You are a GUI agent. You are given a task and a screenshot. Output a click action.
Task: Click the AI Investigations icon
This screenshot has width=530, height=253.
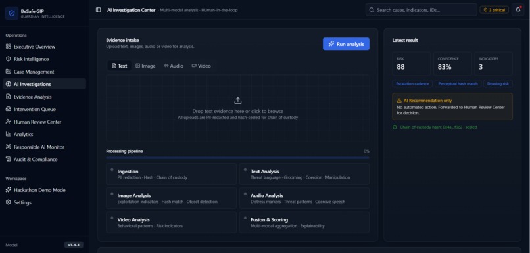(9, 84)
